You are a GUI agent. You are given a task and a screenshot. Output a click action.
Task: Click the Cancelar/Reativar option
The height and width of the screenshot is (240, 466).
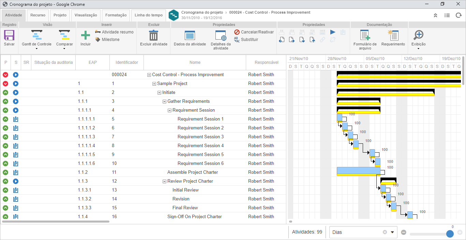(254, 32)
